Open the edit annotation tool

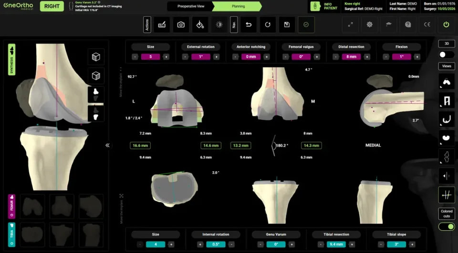[x=162, y=25]
